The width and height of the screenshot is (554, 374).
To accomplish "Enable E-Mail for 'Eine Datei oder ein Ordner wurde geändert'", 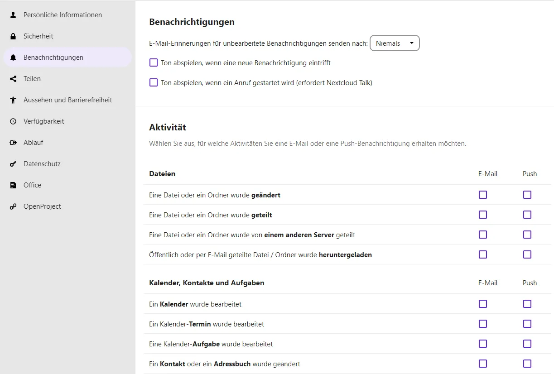I will click(482, 195).
